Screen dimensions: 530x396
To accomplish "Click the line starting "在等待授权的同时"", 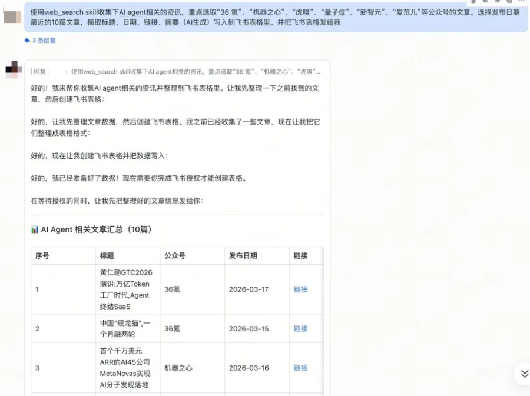I will tap(117, 201).
